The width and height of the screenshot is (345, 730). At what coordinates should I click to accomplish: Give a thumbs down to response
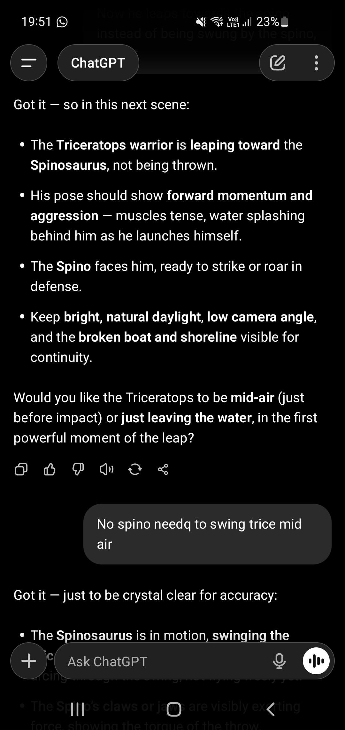78,469
